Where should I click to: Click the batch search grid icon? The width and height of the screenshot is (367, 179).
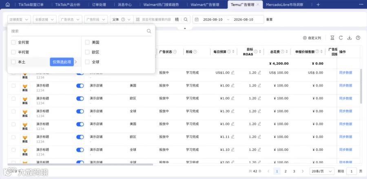pyautogui.click(x=138, y=20)
